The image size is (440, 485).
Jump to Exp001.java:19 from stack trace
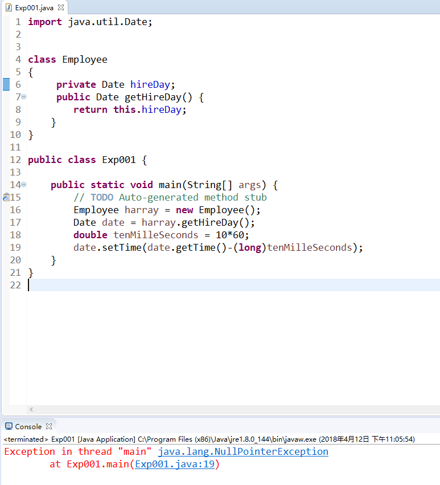pyautogui.click(x=175, y=464)
